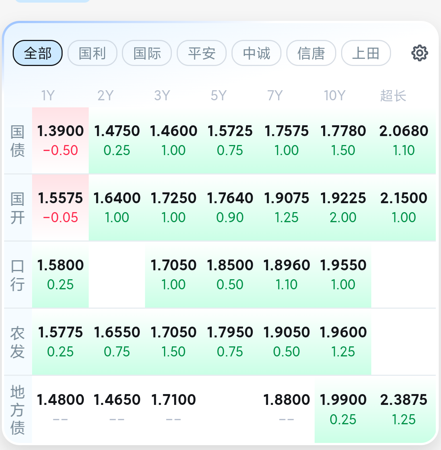Open the 地方债 超长 cell 2.3875
The height and width of the screenshot is (450, 441).
(404, 409)
